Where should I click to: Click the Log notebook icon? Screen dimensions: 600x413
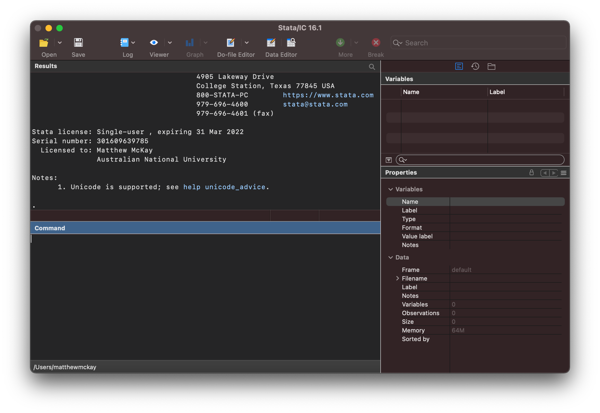click(x=124, y=43)
